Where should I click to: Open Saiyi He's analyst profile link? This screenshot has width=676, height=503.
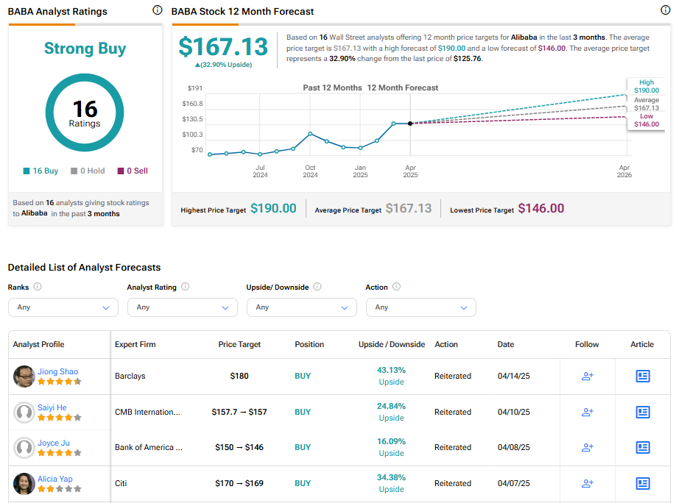(52, 407)
